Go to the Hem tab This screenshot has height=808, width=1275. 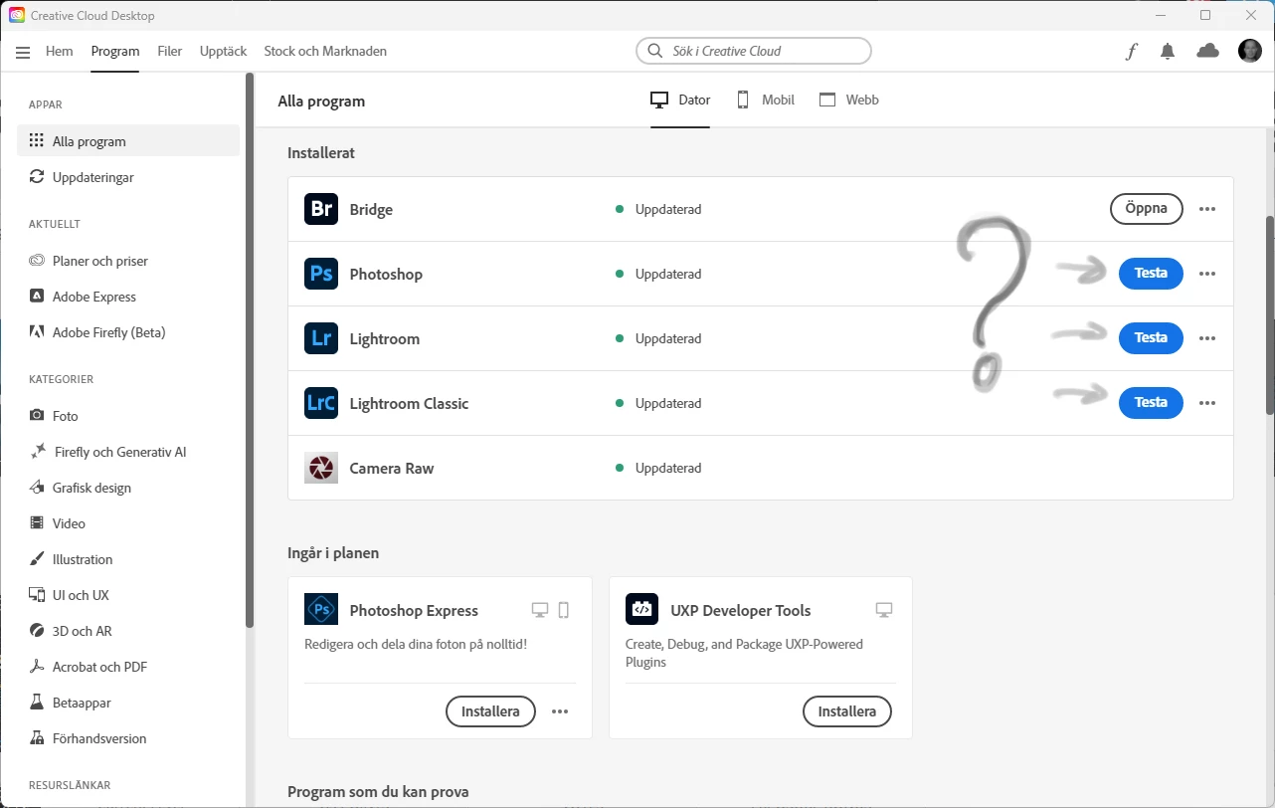click(x=60, y=51)
